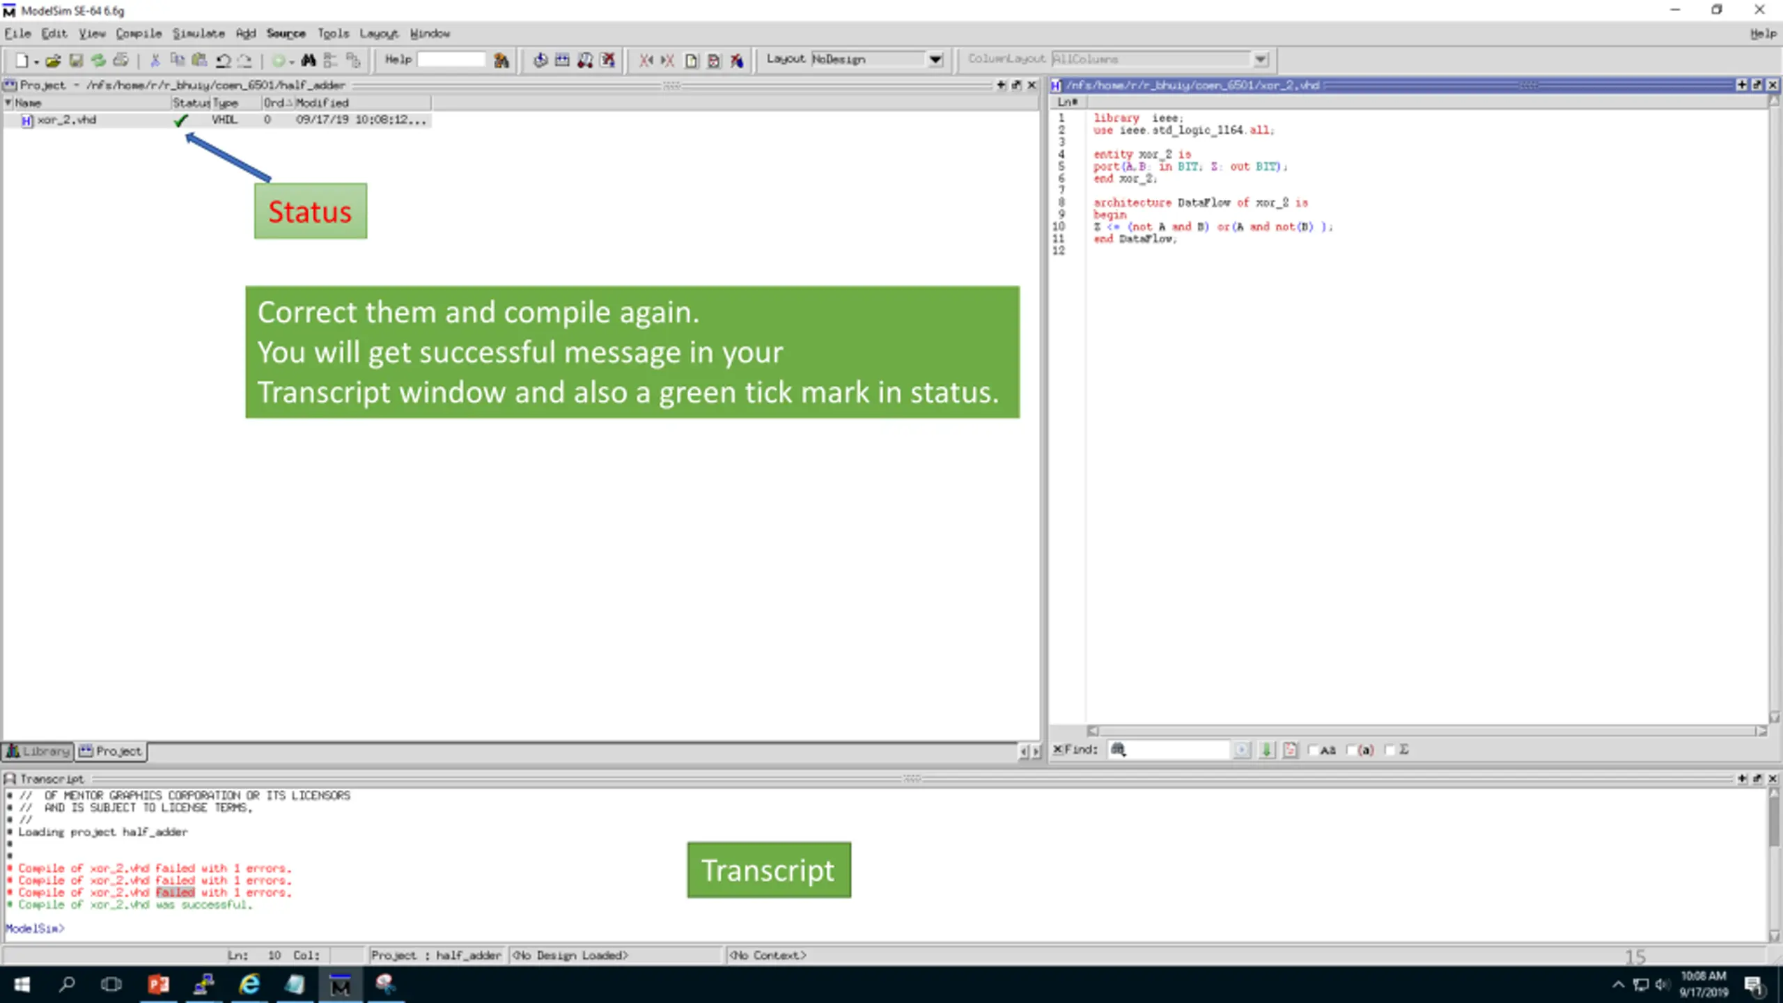The width and height of the screenshot is (1783, 1003).
Task: Click the Undo arrow icon
Action: tap(223, 61)
